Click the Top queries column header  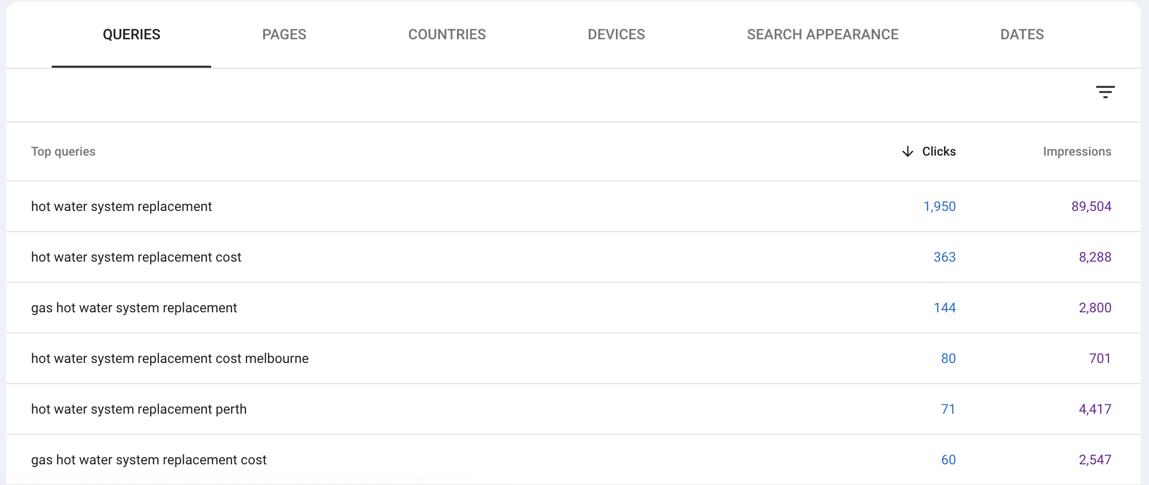coord(63,151)
